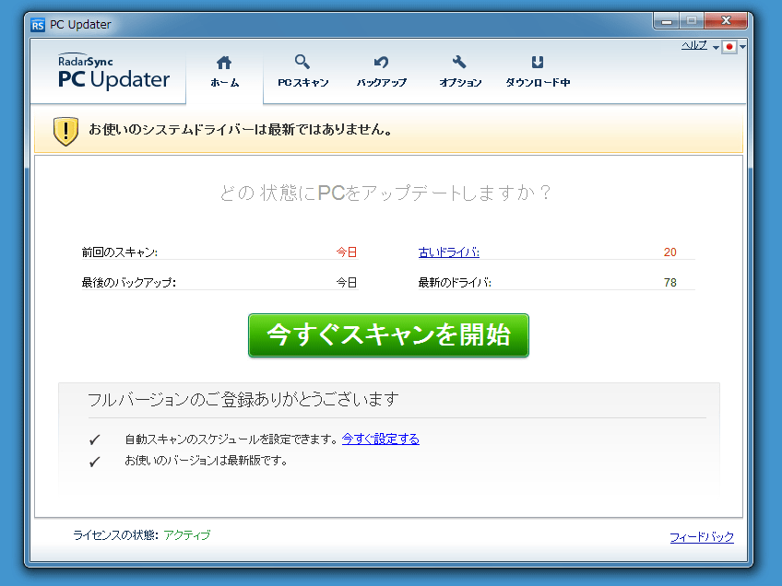This screenshot has height=586, width=782.
Task: Minimize the PC Updater window
Action: [x=667, y=21]
